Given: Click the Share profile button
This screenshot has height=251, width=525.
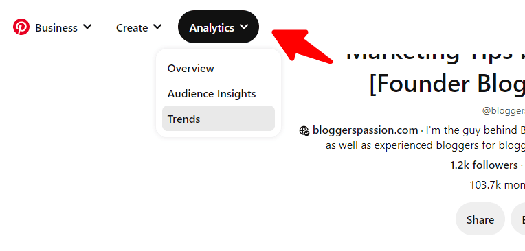Looking at the screenshot, I should (480, 219).
